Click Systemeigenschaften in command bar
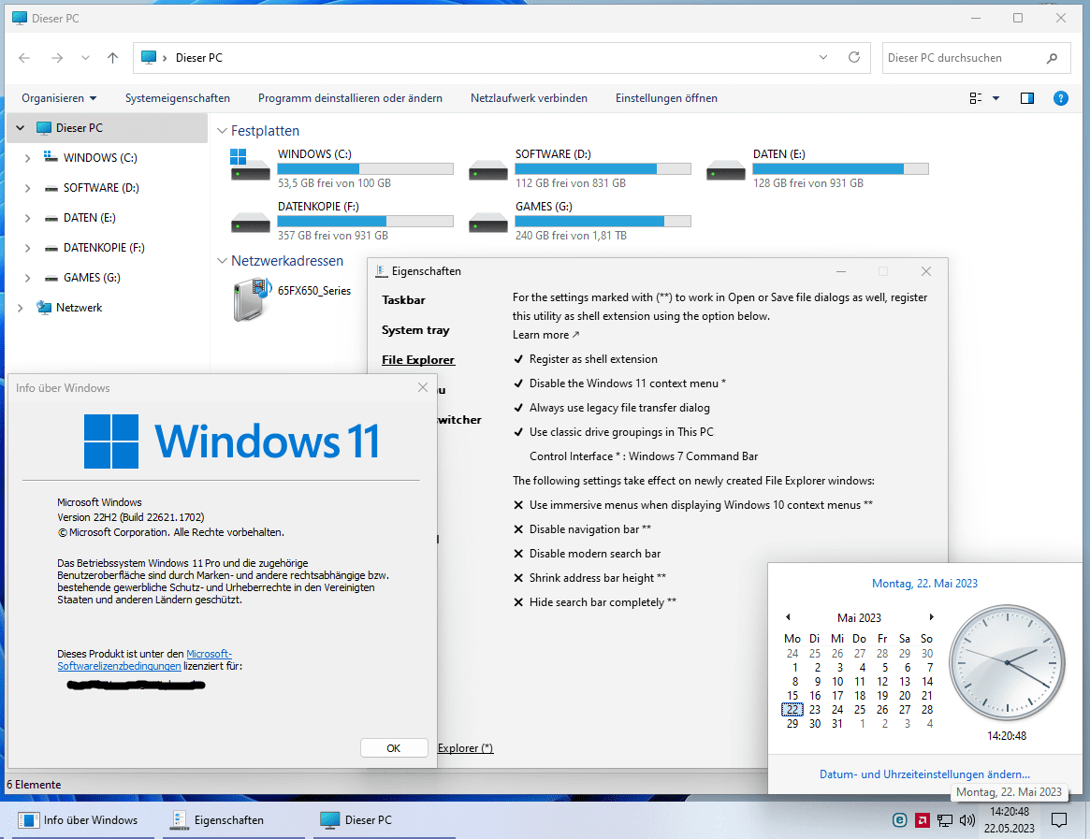 (177, 98)
